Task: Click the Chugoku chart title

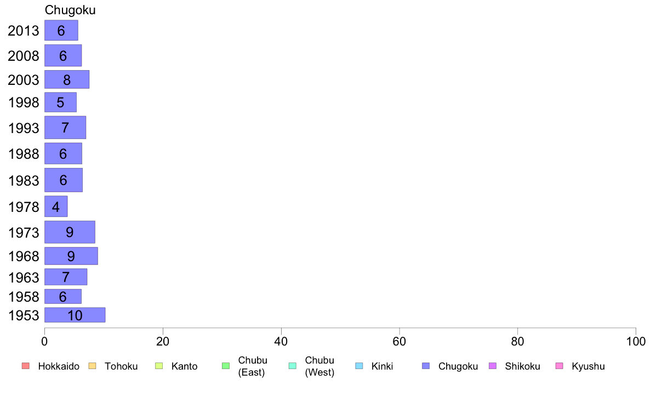Action: click(x=70, y=10)
